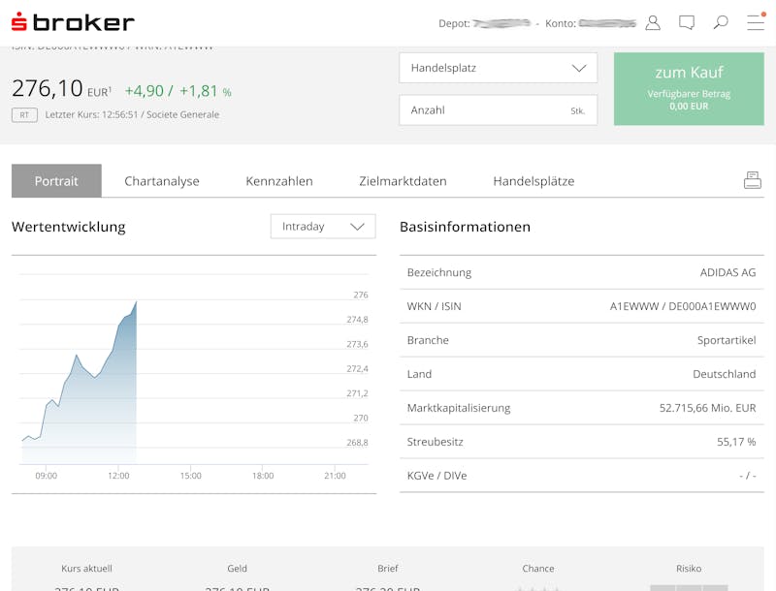Click the 52.715,66 Mio. EUR value
This screenshot has width=776, height=591.
point(707,408)
